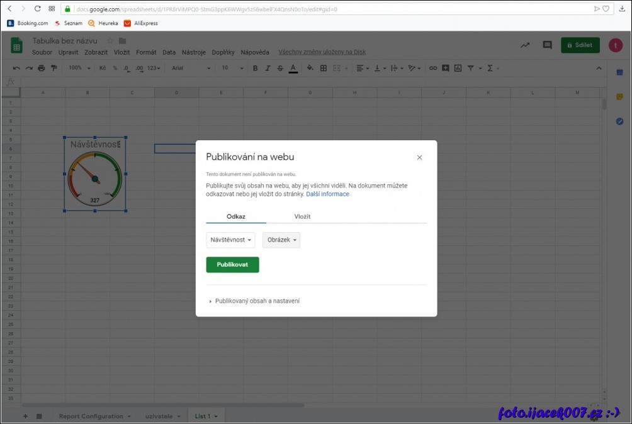Screen dimensions: 632x424
Task: Star the document Tabulka bez názvu
Action: [110, 42]
